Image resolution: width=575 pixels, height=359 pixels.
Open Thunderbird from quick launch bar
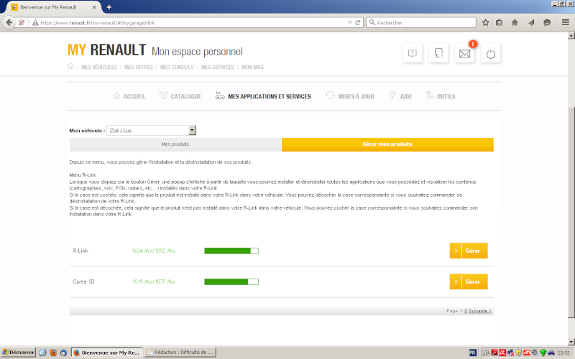[x=63, y=353]
